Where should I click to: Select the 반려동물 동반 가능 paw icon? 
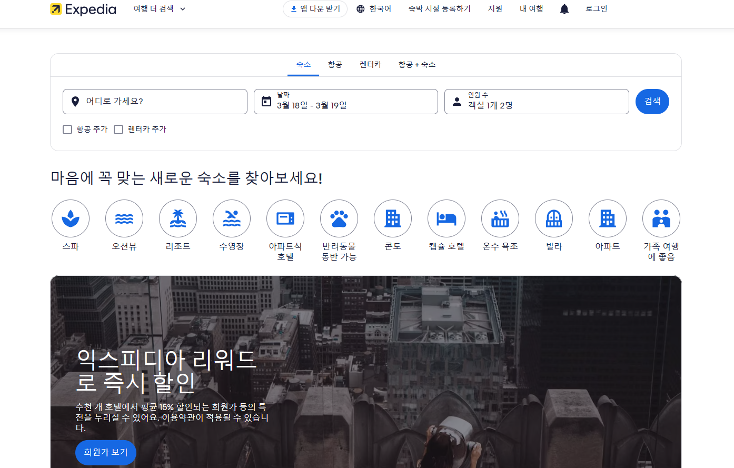(339, 218)
